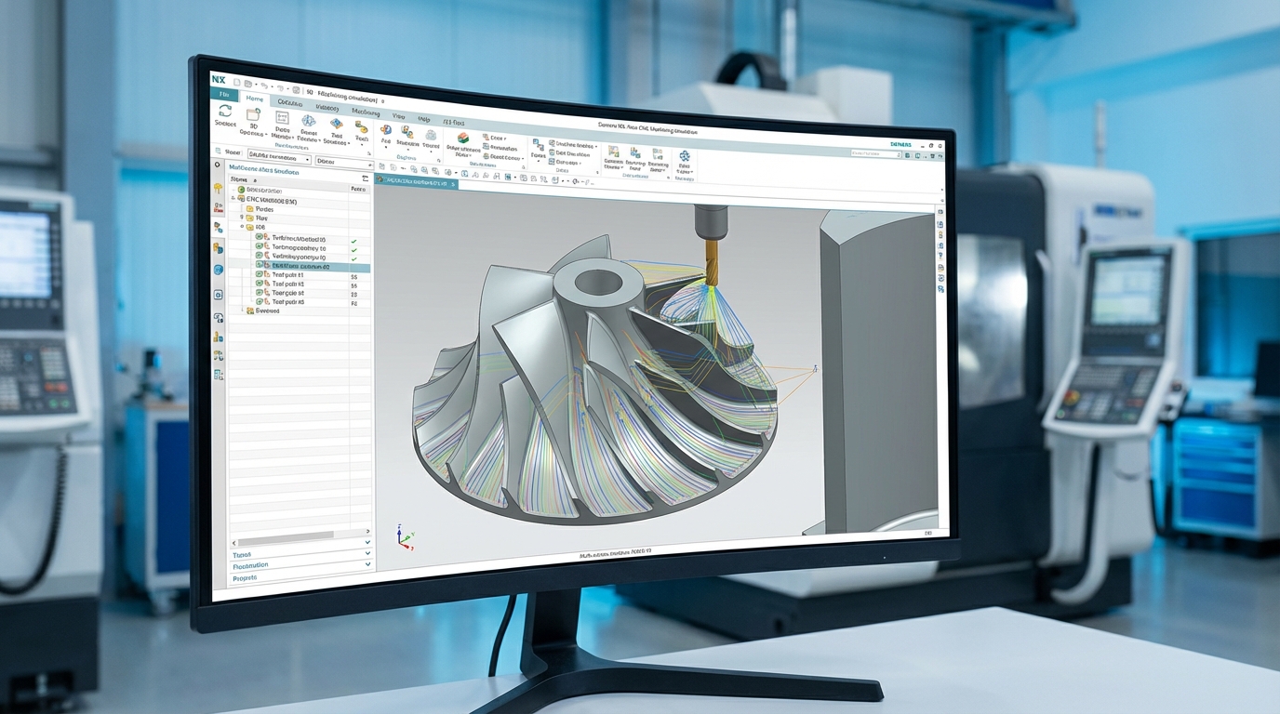
Task: Select the NX application logo icon
Action: tap(222, 81)
